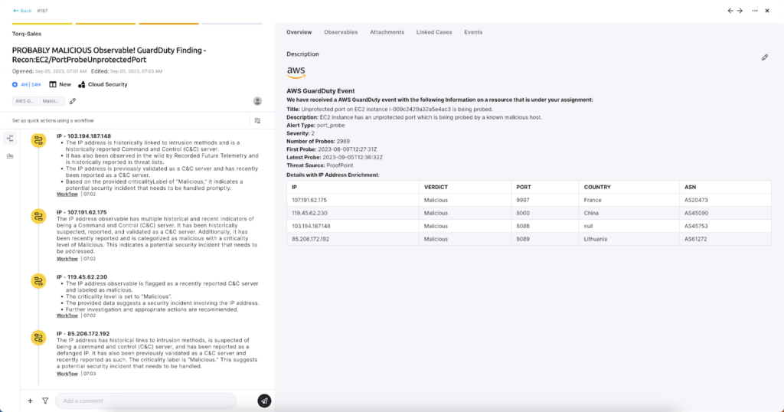The width and height of the screenshot is (784, 412).
Task: Open the quick actions workflow icon
Action: [x=257, y=121]
